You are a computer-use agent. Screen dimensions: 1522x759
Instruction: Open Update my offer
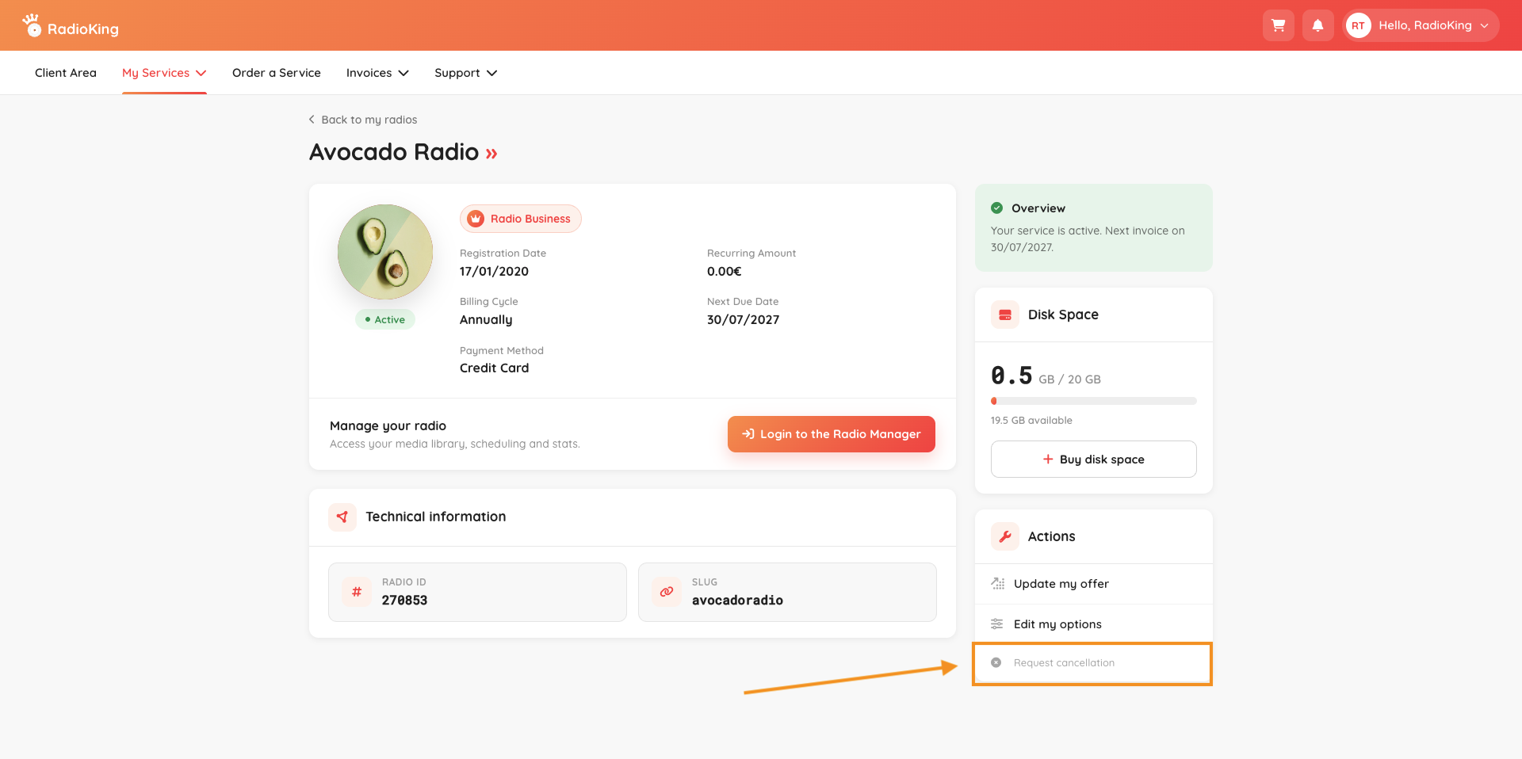pos(1094,584)
